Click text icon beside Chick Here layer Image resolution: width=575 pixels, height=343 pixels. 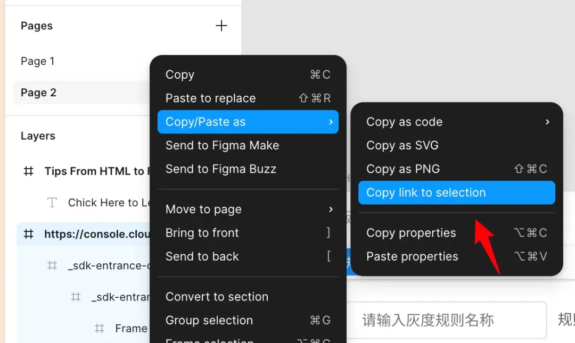click(x=52, y=203)
